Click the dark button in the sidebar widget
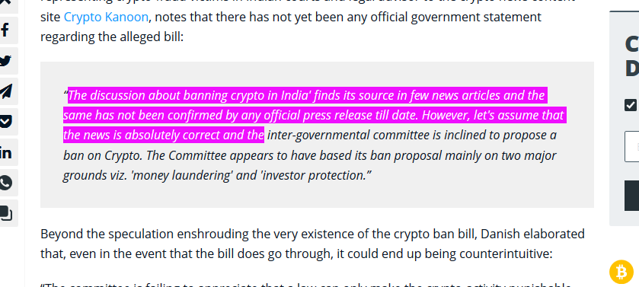This screenshot has width=639, height=287. [631, 196]
